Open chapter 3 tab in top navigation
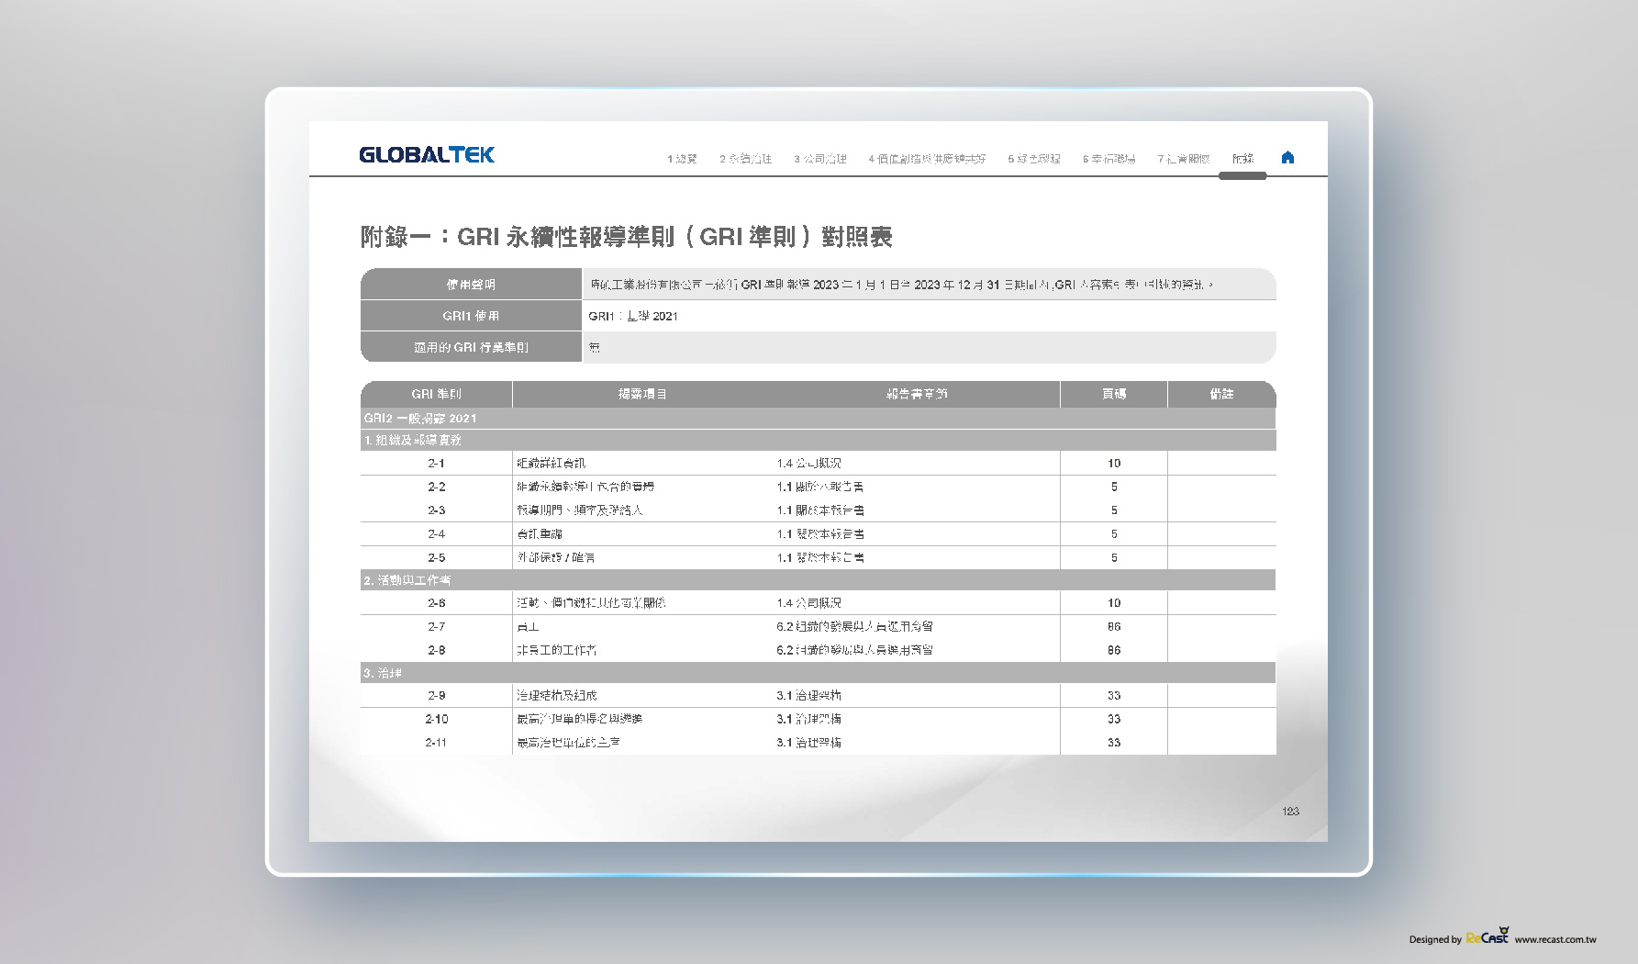The image size is (1638, 964). [x=820, y=159]
